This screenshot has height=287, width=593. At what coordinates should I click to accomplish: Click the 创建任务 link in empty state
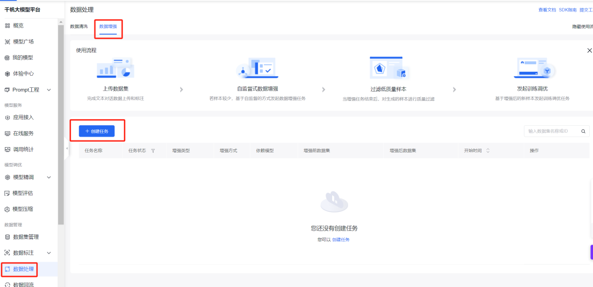(340, 240)
